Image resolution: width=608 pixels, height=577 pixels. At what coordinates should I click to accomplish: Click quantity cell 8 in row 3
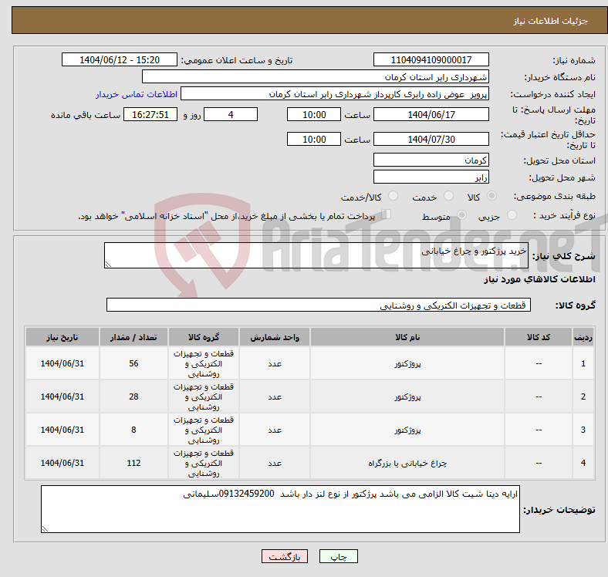tap(133, 430)
